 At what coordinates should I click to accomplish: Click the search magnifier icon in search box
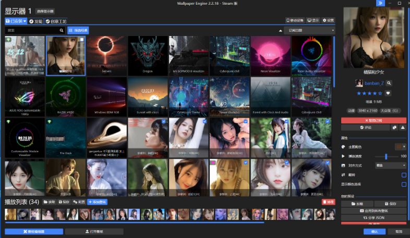pos(62,31)
